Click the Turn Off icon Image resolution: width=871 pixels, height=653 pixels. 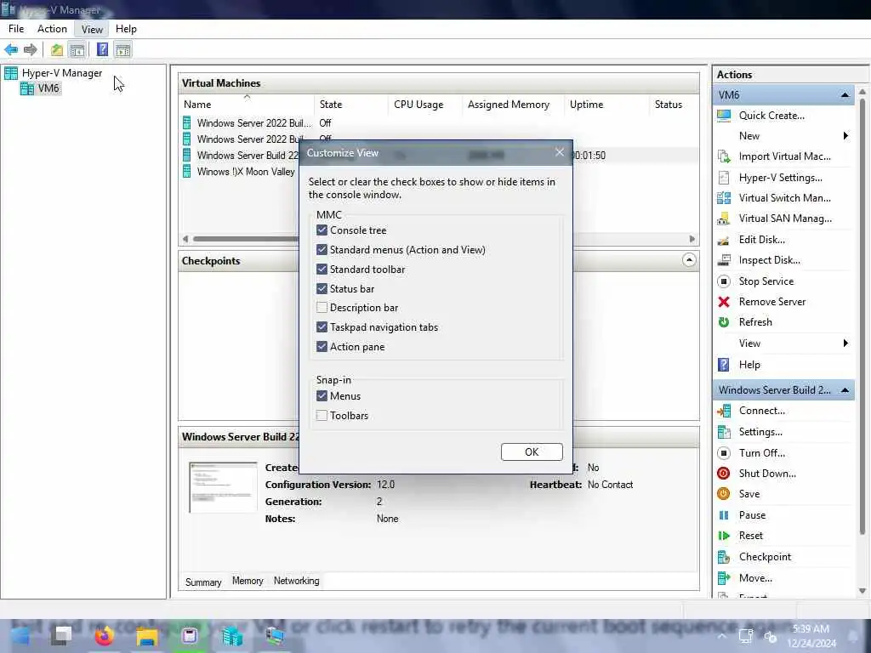tap(724, 453)
